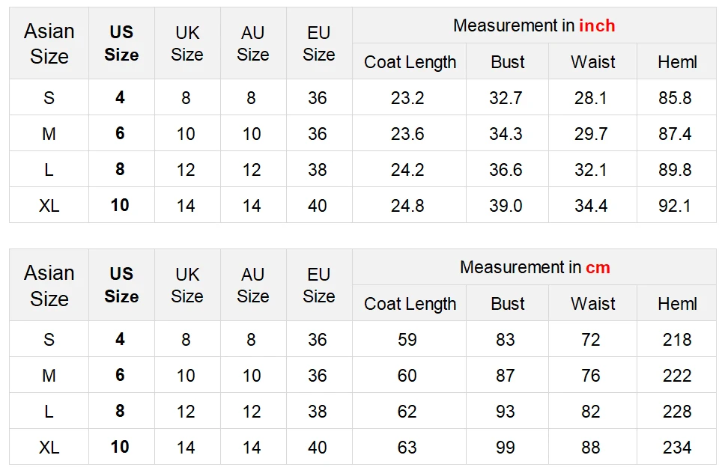Click the red "inch" measurement unit label

point(597,25)
